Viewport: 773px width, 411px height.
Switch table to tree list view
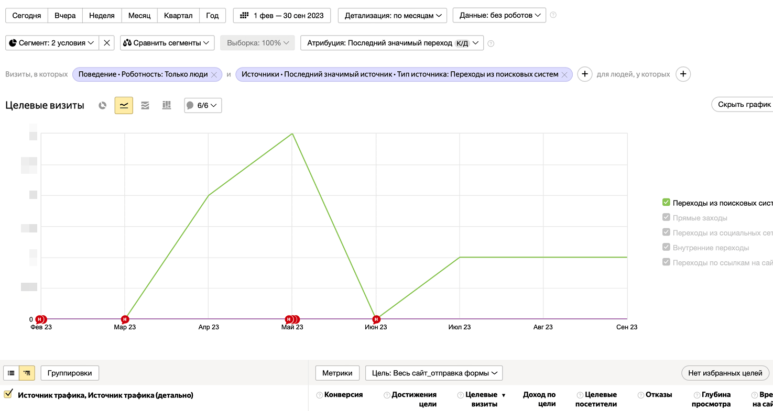tap(27, 373)
